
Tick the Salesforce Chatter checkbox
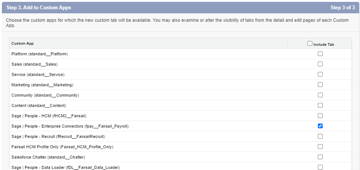(320, 157)
